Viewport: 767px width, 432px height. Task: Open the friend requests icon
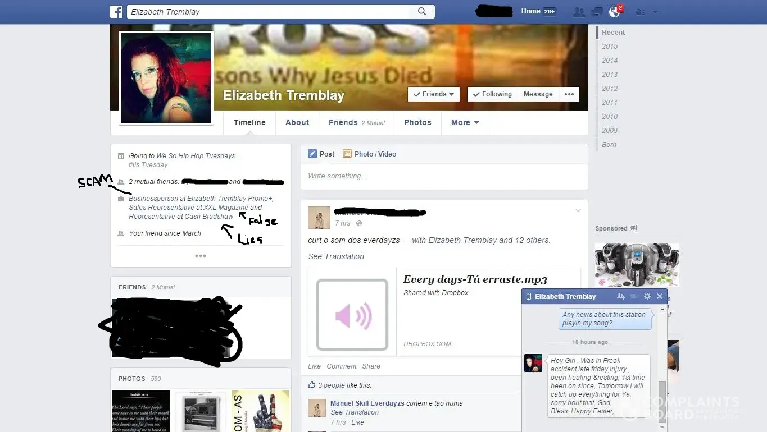(x=579, y=12)
